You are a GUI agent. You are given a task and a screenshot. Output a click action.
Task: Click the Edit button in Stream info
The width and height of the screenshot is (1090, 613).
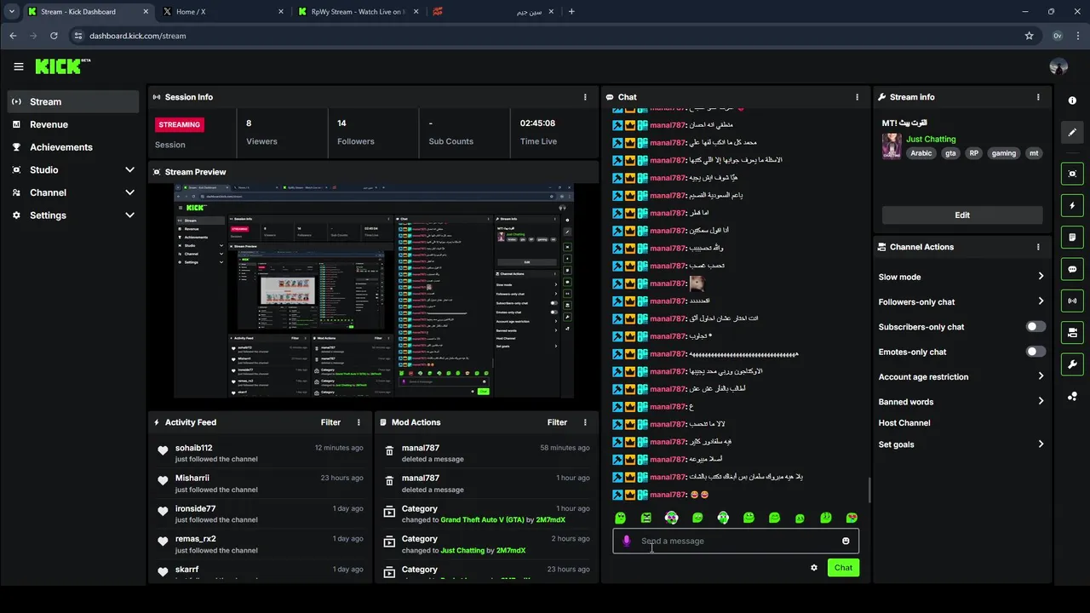[x=961, y=215]
